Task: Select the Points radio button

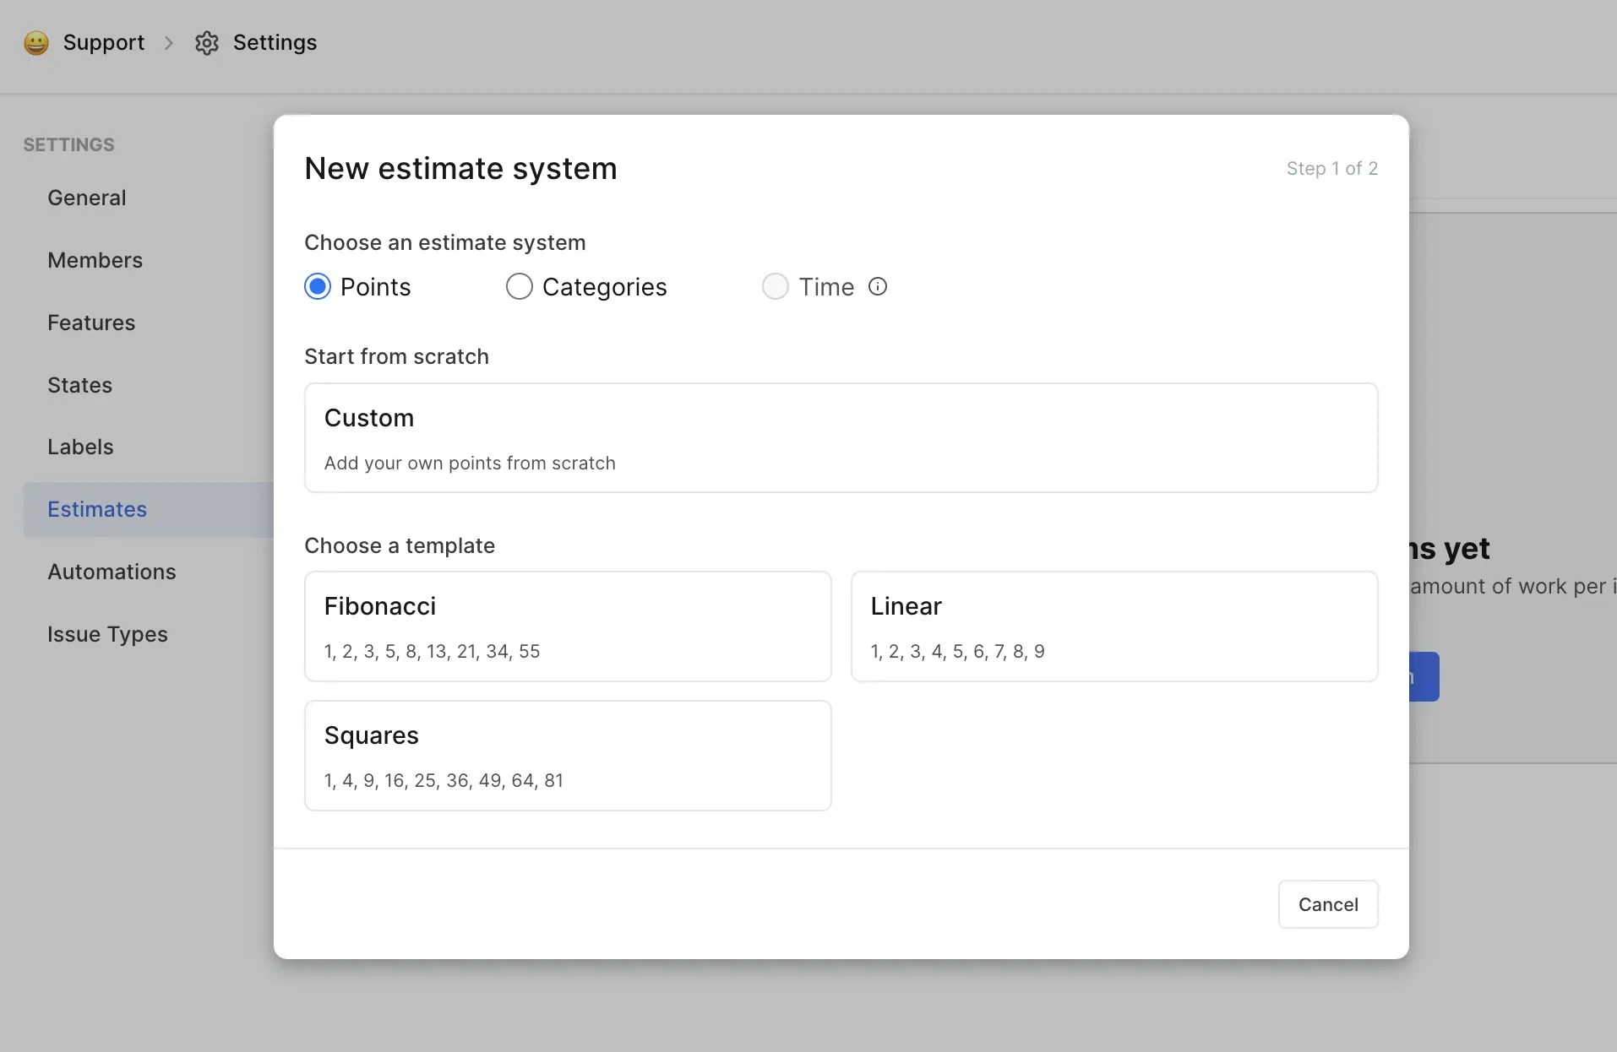Action: click(317, 286)
